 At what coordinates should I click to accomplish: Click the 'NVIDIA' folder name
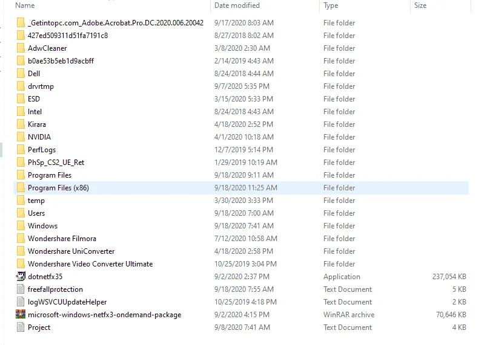39,137
